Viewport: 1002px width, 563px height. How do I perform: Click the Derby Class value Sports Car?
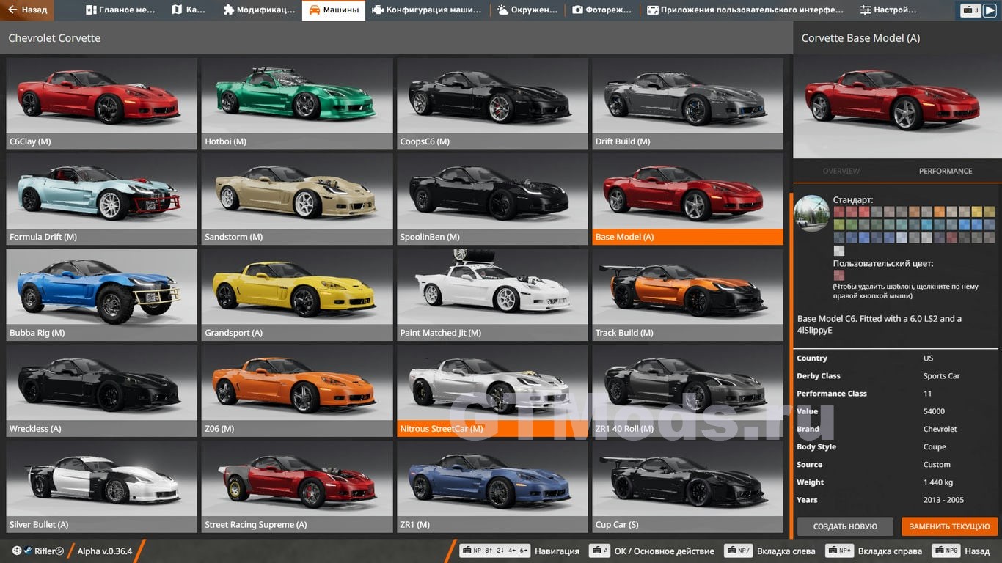[x=942, y=376]
